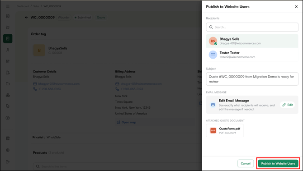Screen dimensions: 303x171
Task: Click the envelope icon beside Edit Email Message
Action: point(213,105)
